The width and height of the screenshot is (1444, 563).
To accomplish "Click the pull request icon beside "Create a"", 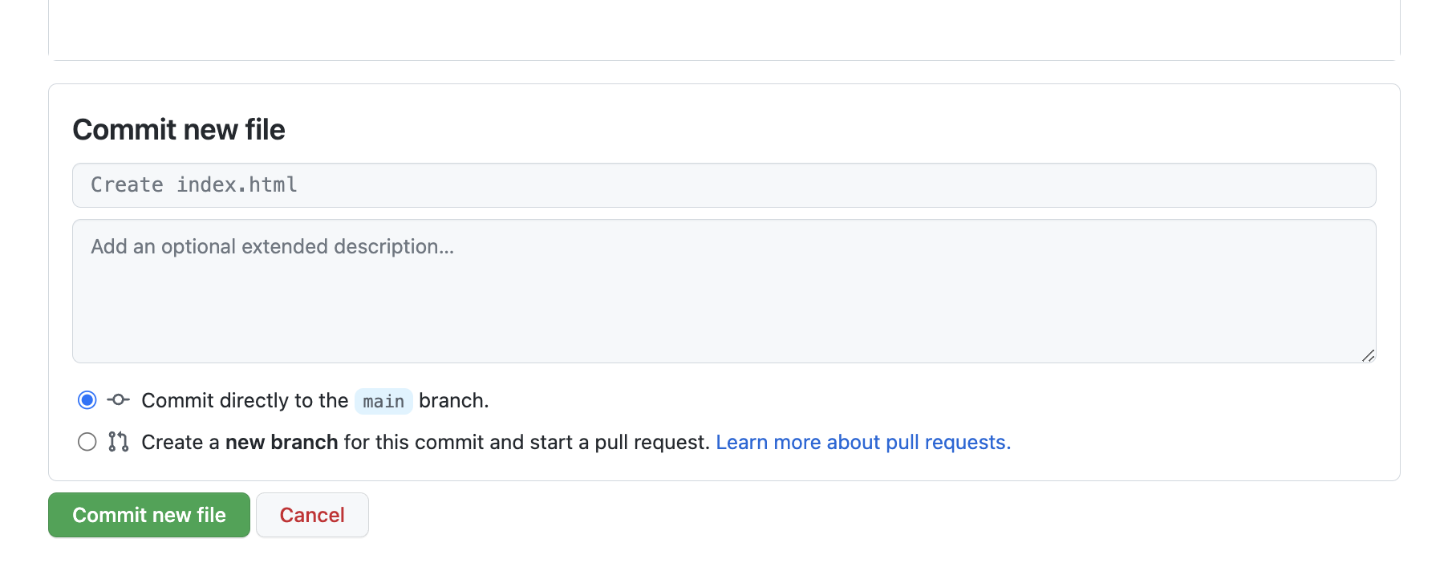I will click(x=119, y=442).
